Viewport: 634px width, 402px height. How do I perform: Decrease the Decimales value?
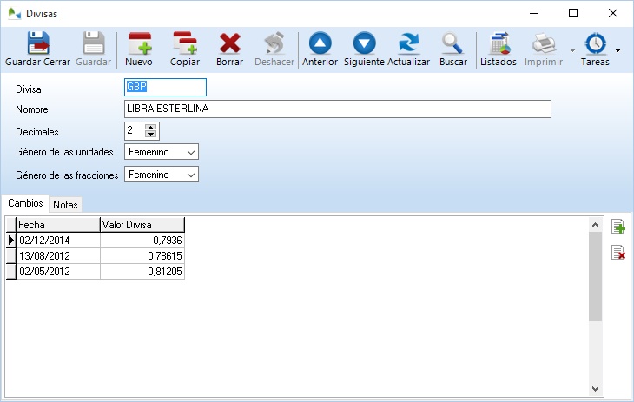point(151,135)
